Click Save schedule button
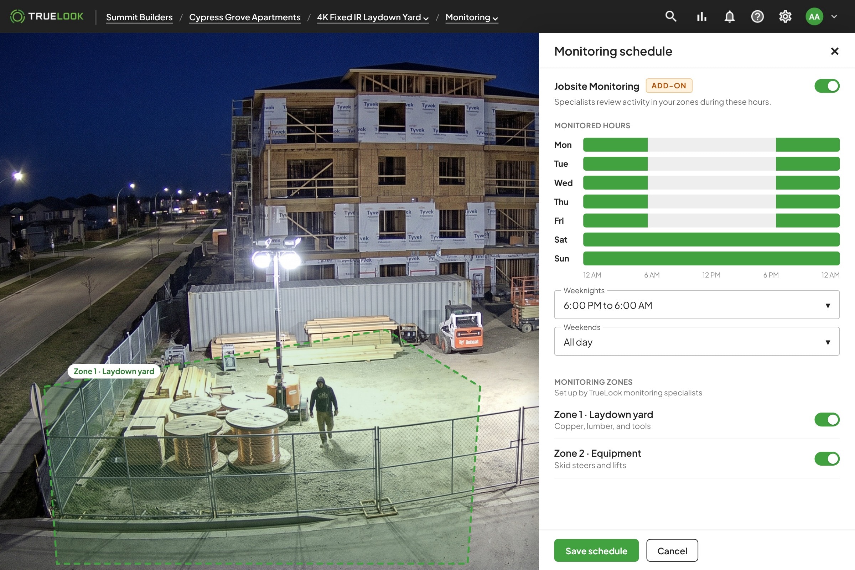 (596, 550)
